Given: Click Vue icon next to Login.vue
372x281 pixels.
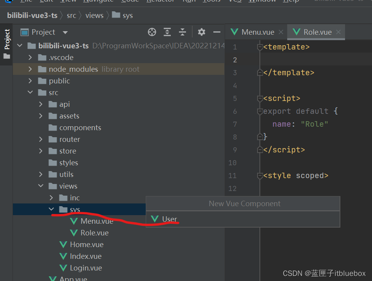Looking at the screenshot, I should 63,268.
